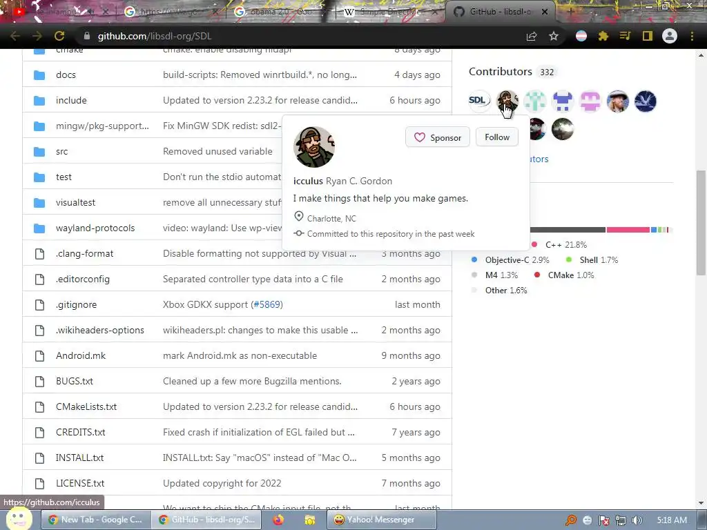The image size is (707, 530).
Task: Click the M4 1.3% language entry
Action: tap(494, 275)
